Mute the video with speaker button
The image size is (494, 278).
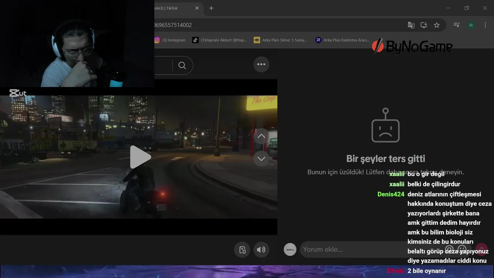tap(261, 249)
